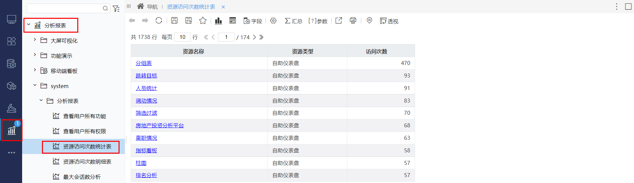The image size is (634, 183).
Task: Click the search magnifier icon
Action: (x=105, y=8)
